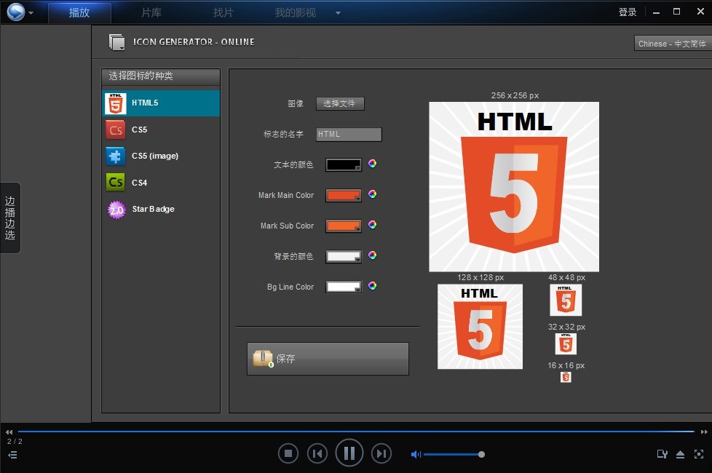
Task: Select the CS5 (image) icon type
Action: tap(161, 156)
